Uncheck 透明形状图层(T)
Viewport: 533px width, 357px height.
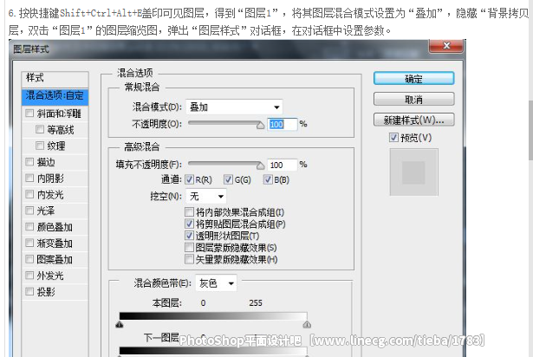(189, 236)
